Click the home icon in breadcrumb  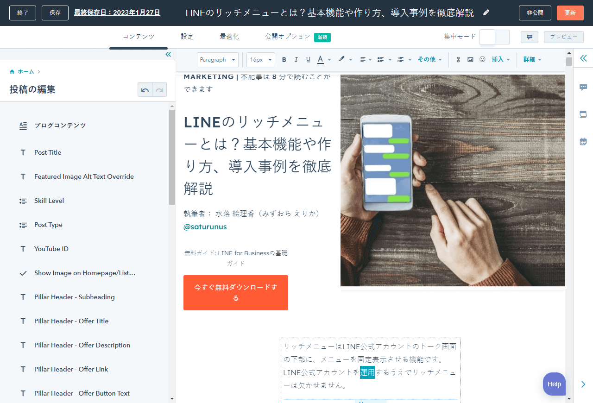click(x=12, y=72)
